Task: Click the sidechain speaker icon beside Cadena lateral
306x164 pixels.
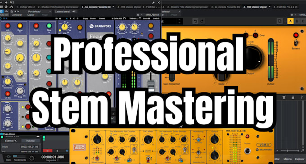Action: coord(74,12)
